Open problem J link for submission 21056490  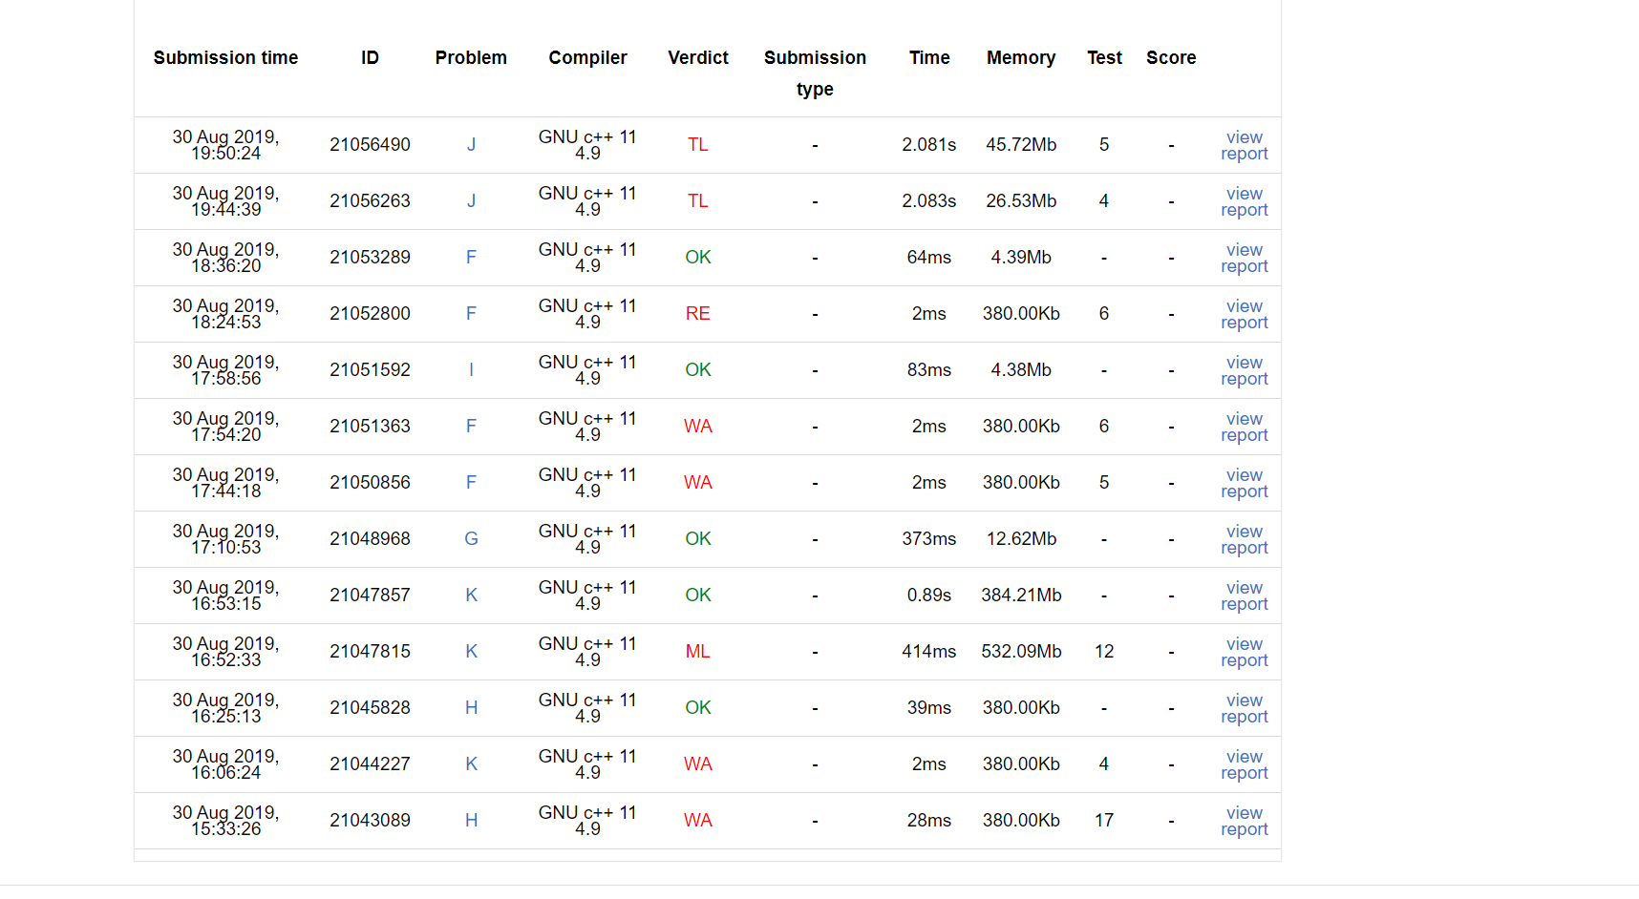coord(471,145)
